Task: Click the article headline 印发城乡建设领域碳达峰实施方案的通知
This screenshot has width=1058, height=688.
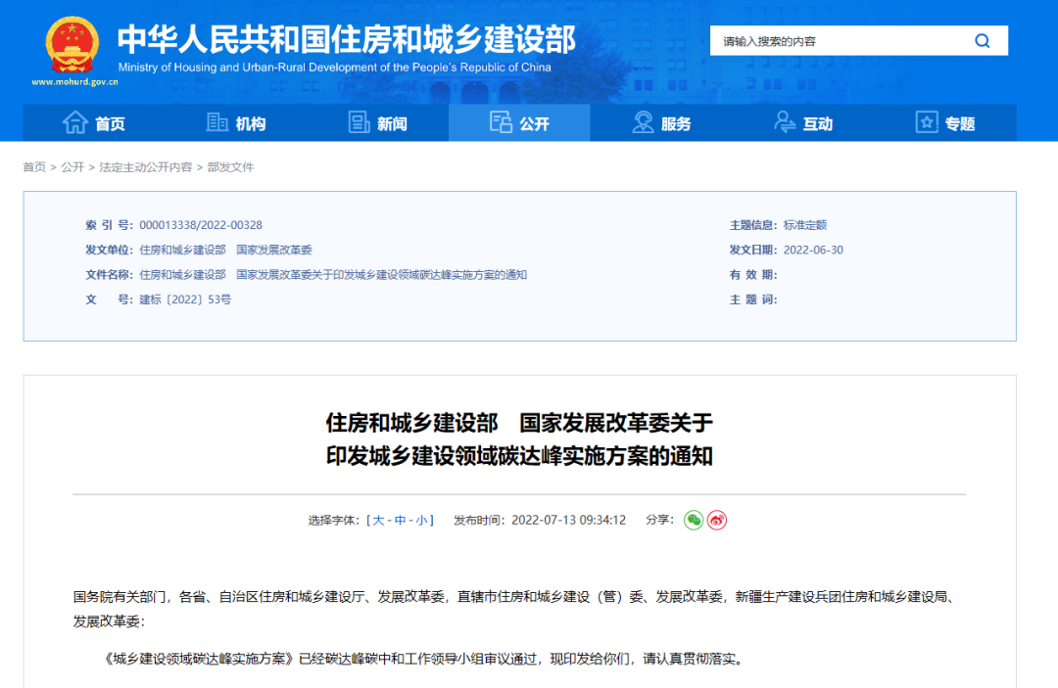Action: [519, 456]
